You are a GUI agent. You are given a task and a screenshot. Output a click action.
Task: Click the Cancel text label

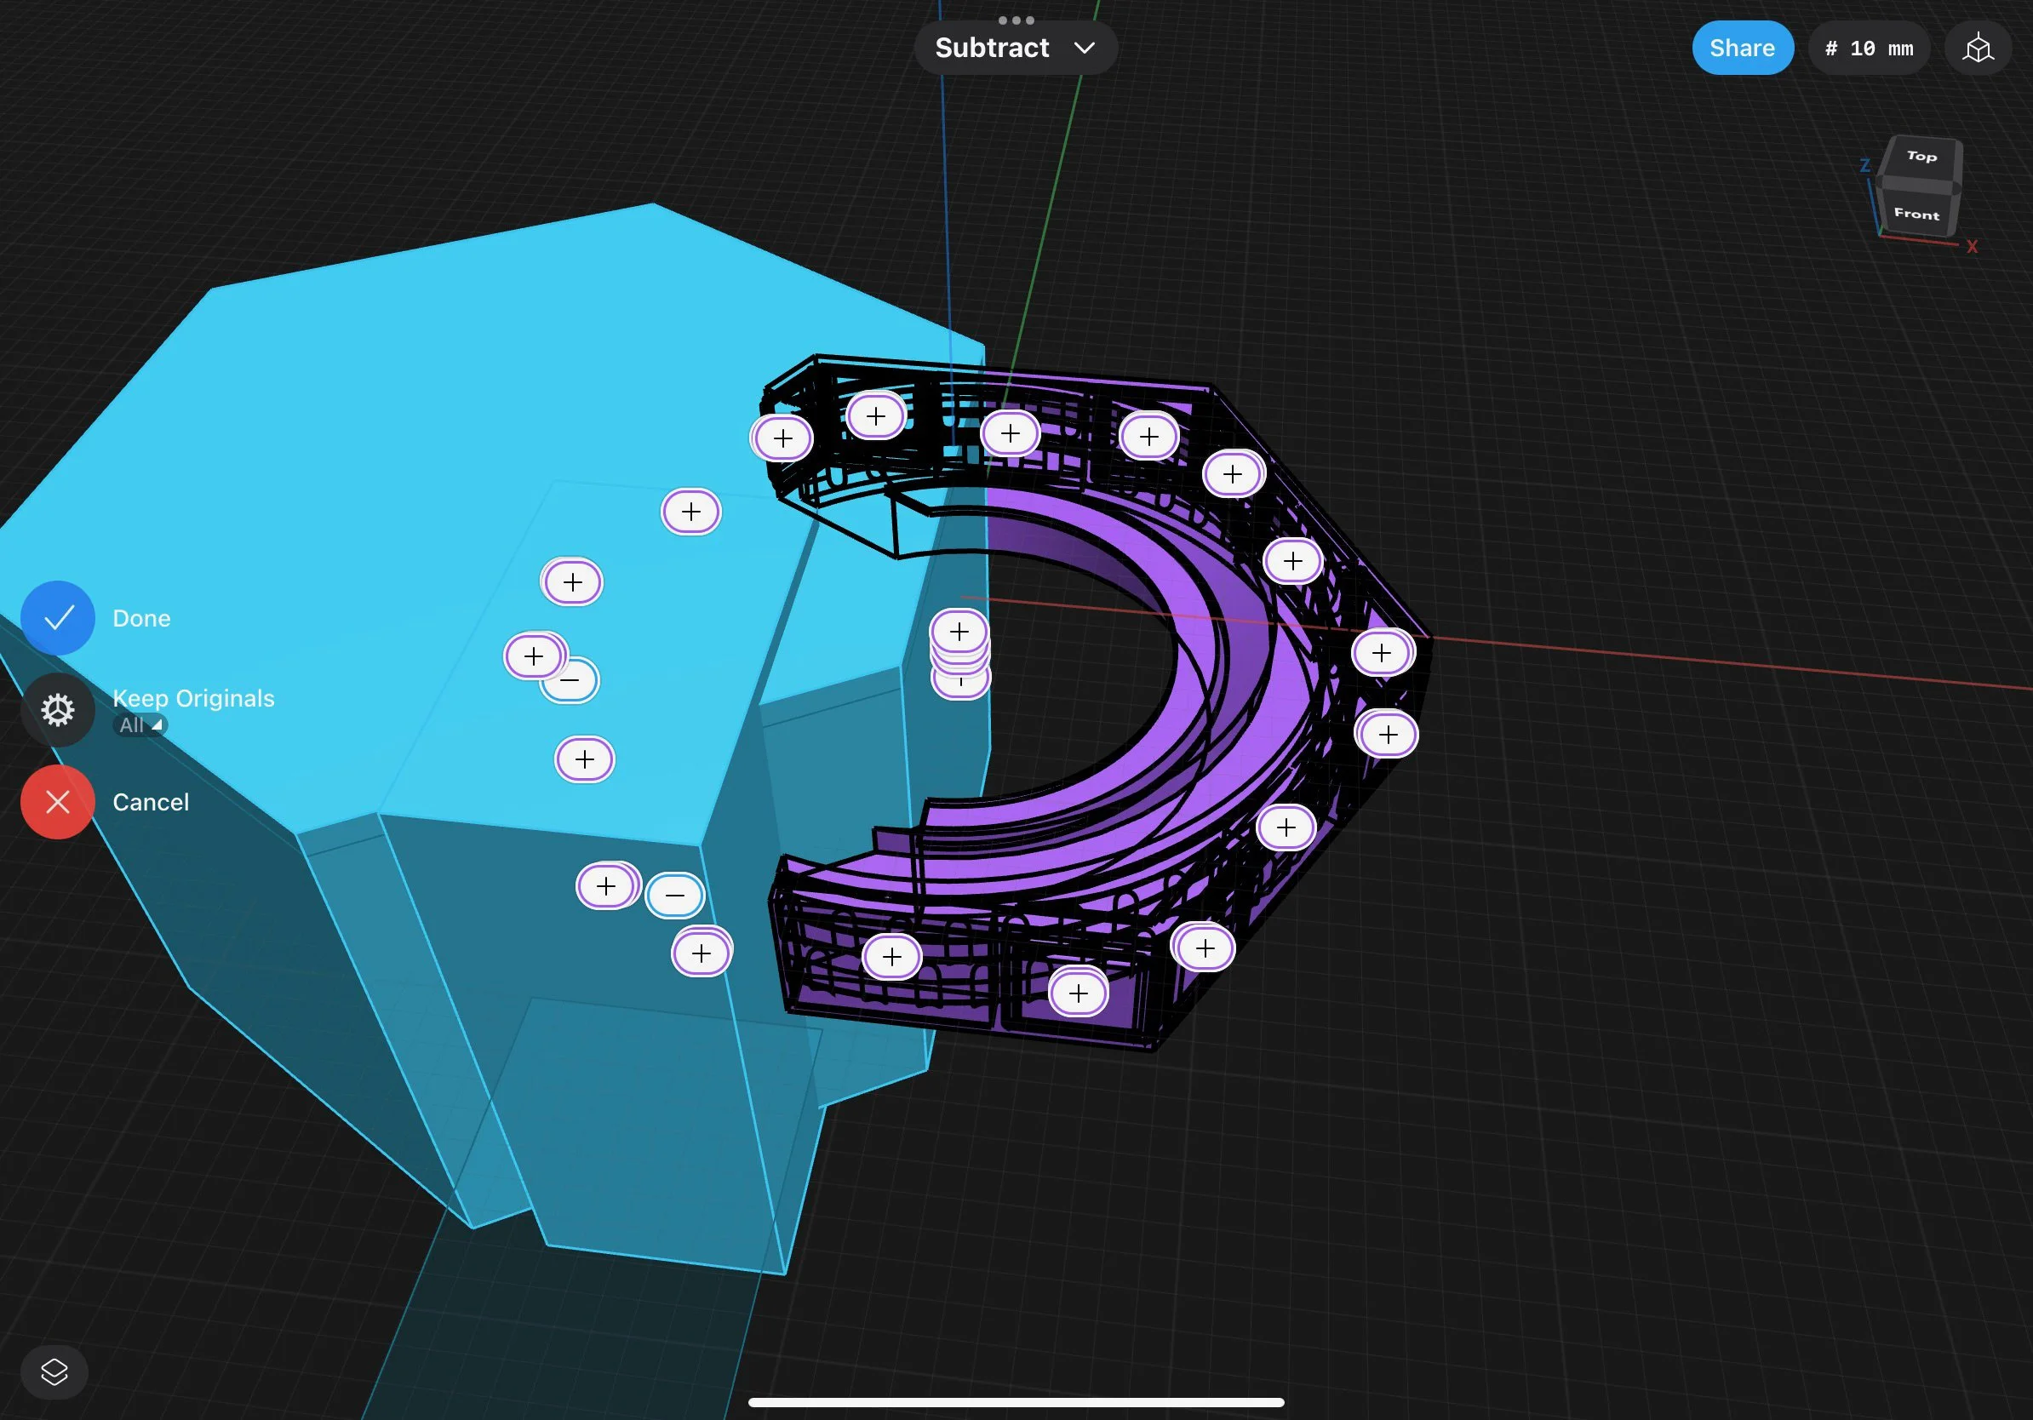[151, 802]
